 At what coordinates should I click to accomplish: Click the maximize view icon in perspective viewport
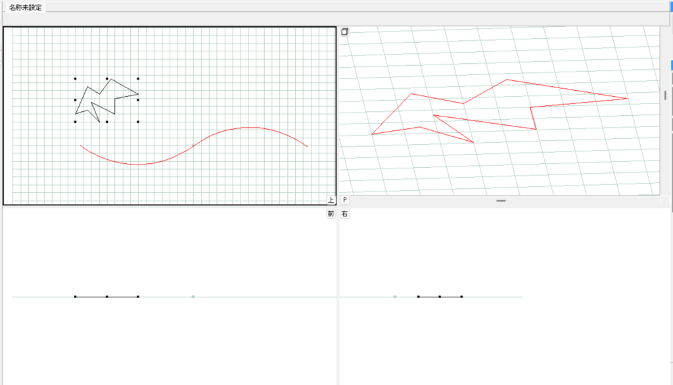coord(344,32)
